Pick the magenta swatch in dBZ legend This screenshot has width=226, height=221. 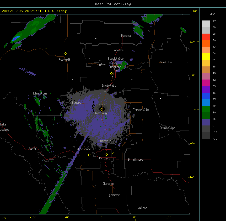point(206,83)
